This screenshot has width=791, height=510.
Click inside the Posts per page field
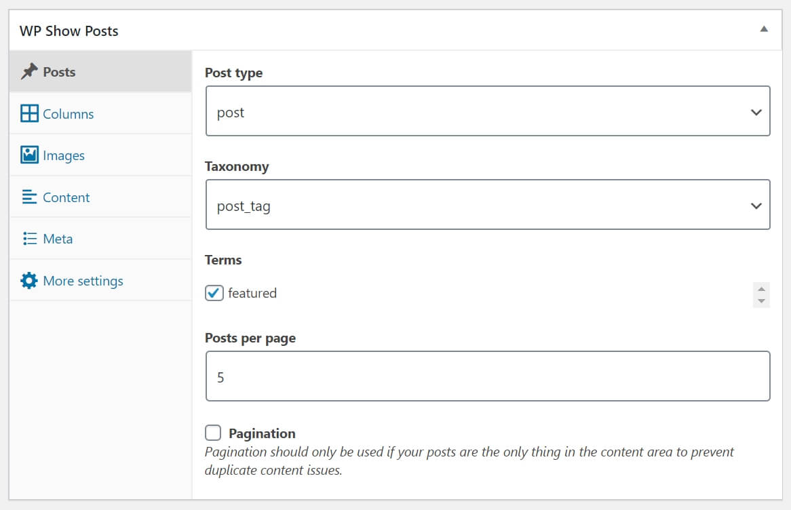[x=488, y=376]
